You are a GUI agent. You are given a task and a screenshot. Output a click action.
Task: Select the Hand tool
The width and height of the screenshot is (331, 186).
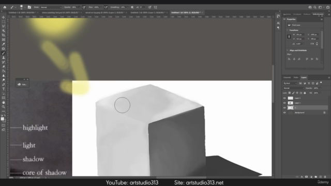pos(4,102)
